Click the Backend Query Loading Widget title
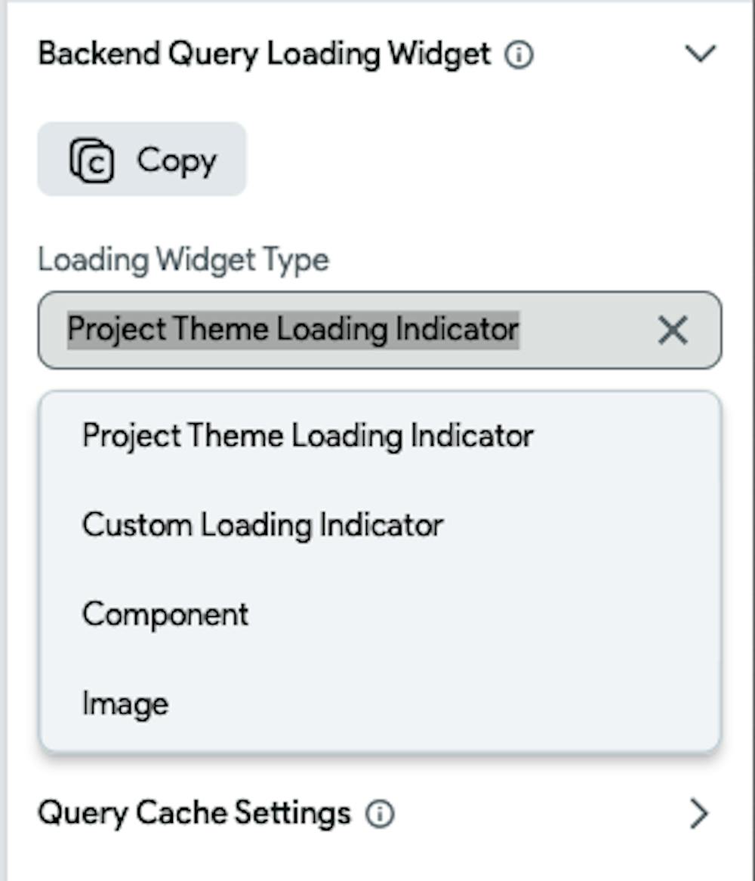The width and height of the screenshot is (755, 881). click(x=264, y=54)
